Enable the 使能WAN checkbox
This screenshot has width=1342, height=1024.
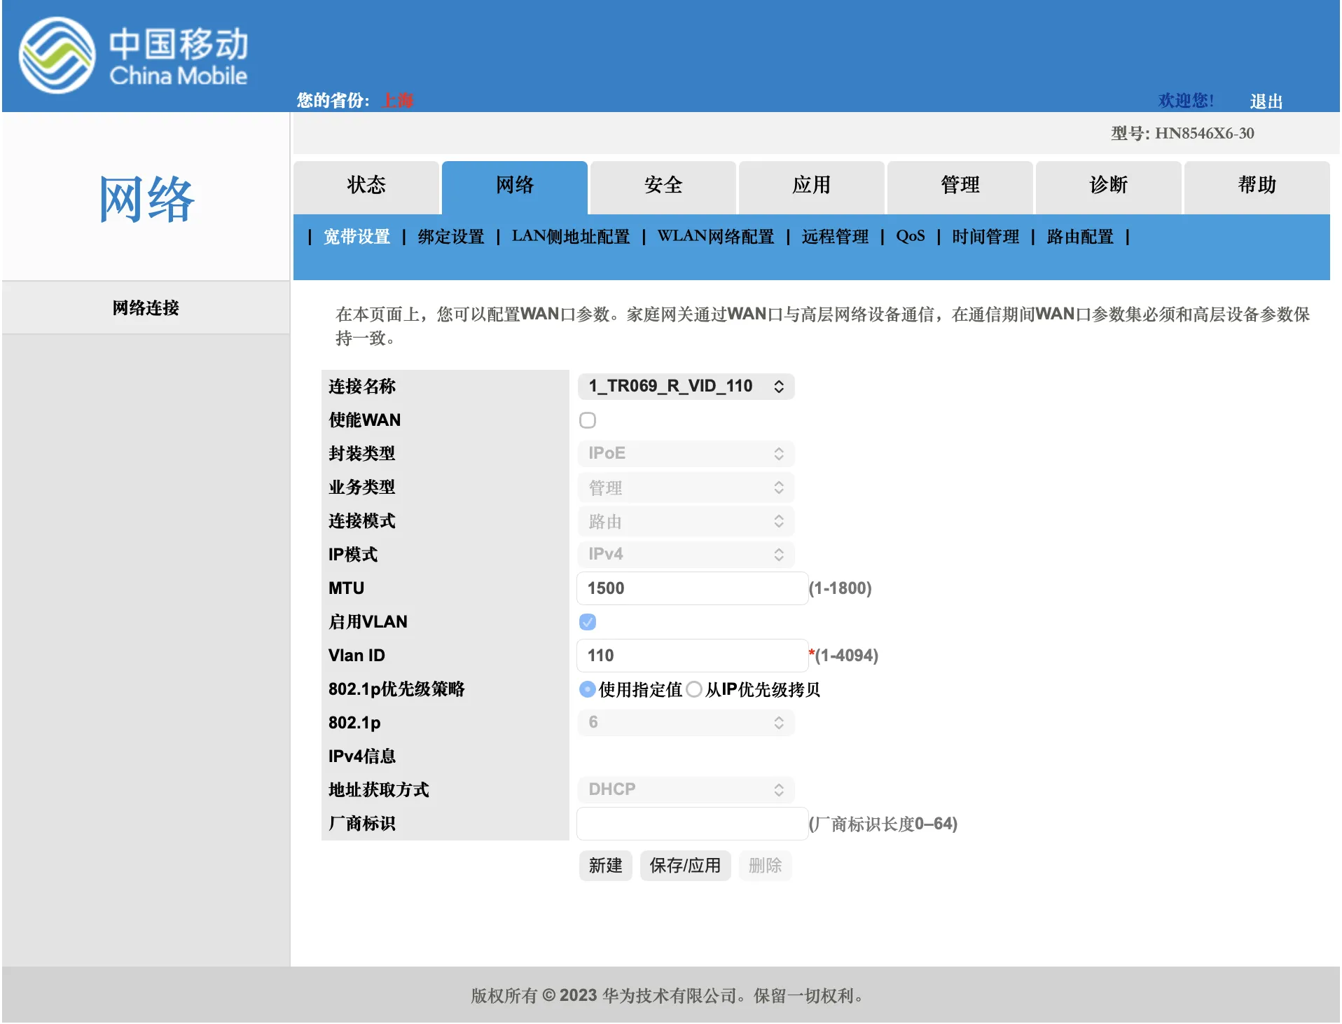pos(588,420)
